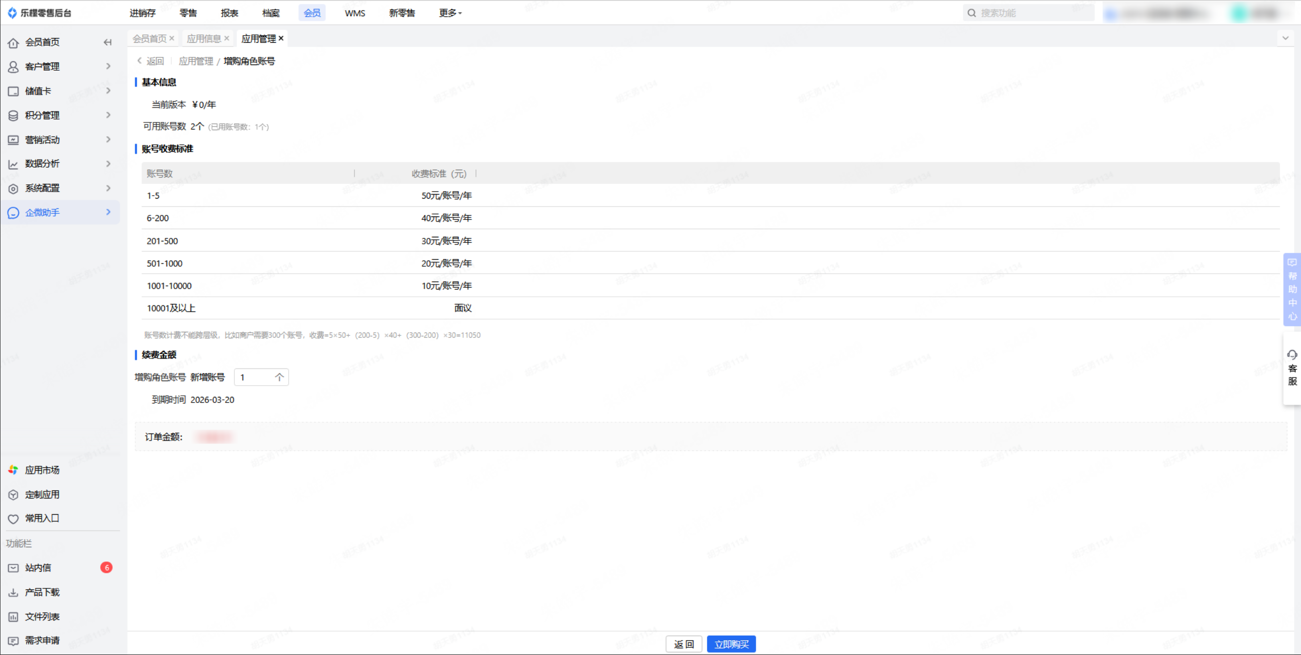This screenshot has width=1301, height=655.
Task: Collapse sidebar using the fold arrow icon
Action: coord(107,42)
